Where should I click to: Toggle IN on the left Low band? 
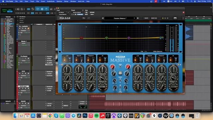64,60
